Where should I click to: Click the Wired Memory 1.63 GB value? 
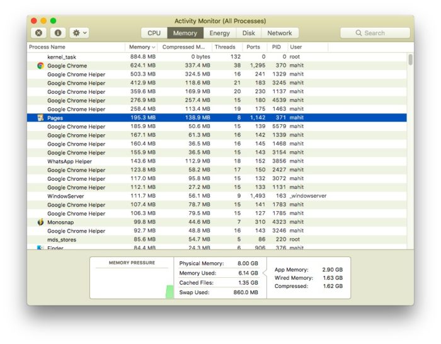(333, 278)
